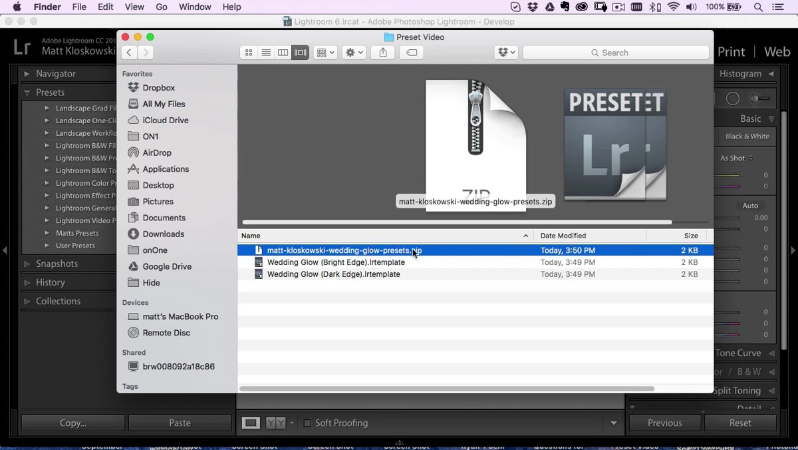Click the Finder Search field
This screenshot has height=450, width=798.
[616, 53]
